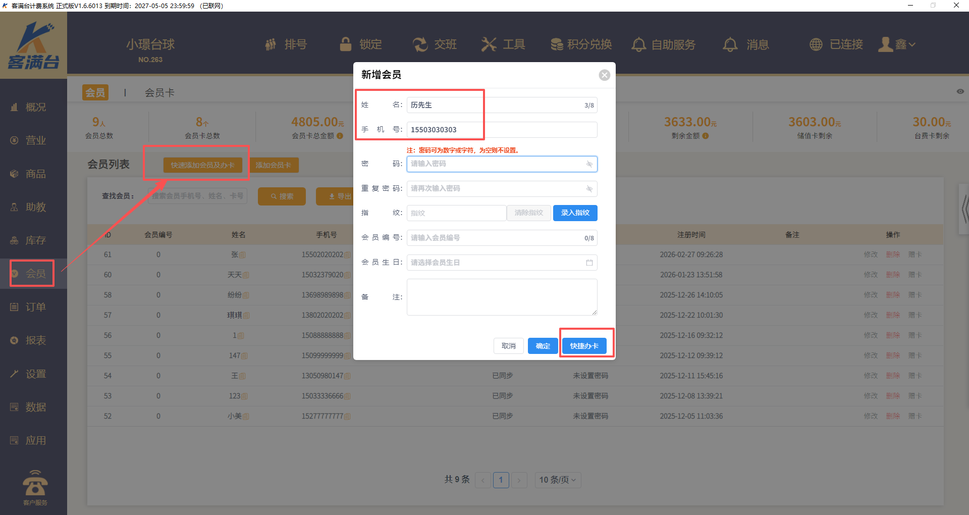The width and height of the screenshot is (969, 515).
Task: Toggle visibility in 重复密码 field
Action: click(x=589, y=189)
